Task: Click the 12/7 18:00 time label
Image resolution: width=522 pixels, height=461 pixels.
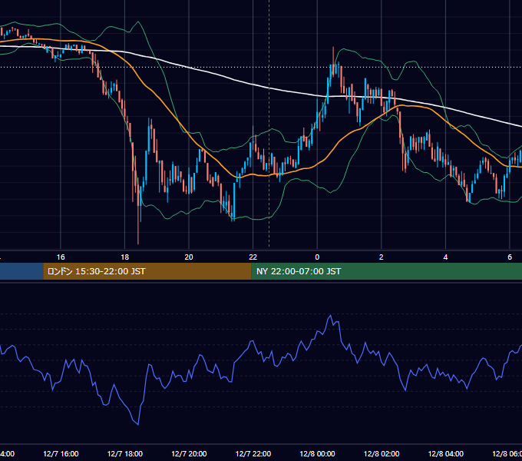Action: click(x=125, y=453)
